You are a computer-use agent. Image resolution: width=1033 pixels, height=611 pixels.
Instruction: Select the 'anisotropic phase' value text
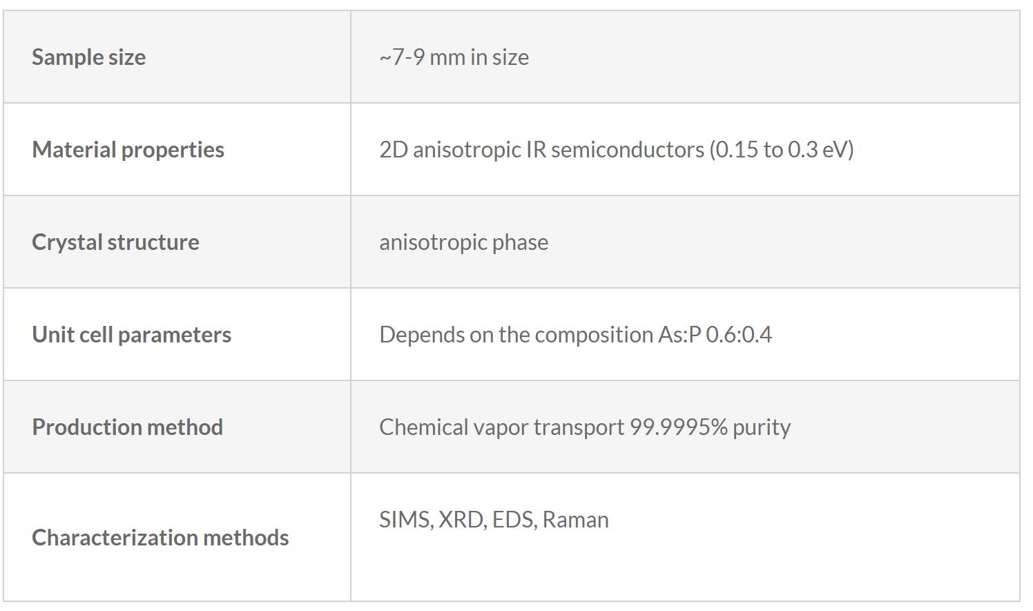click(463, 242)
